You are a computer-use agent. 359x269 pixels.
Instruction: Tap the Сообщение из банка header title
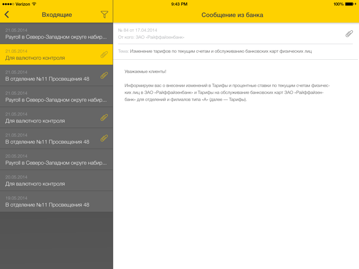pyautogui.click(x=232, y=15)
